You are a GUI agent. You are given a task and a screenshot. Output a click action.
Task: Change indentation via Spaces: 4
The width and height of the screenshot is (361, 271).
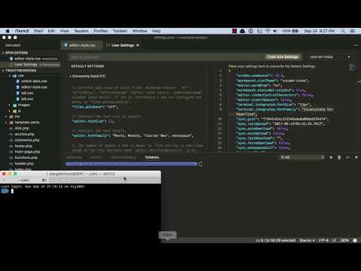click(x=307, y=240)
